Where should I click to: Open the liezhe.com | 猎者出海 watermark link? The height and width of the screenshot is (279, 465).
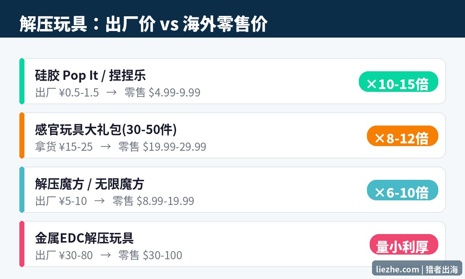[x=417, y=269]
